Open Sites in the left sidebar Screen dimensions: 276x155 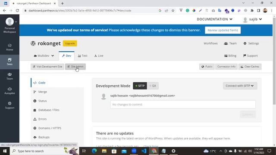(x=9, y=62)
